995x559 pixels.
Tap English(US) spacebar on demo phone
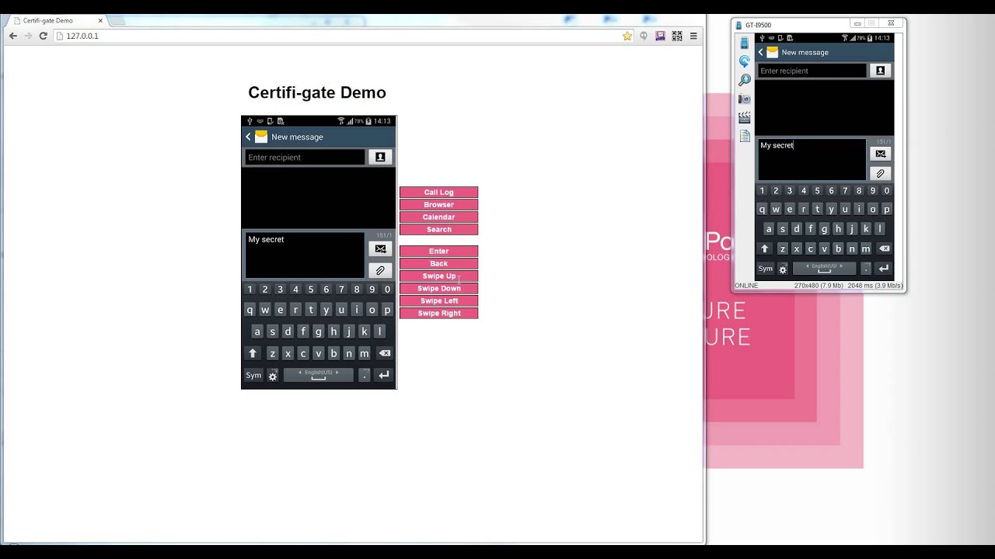(318, 375)
